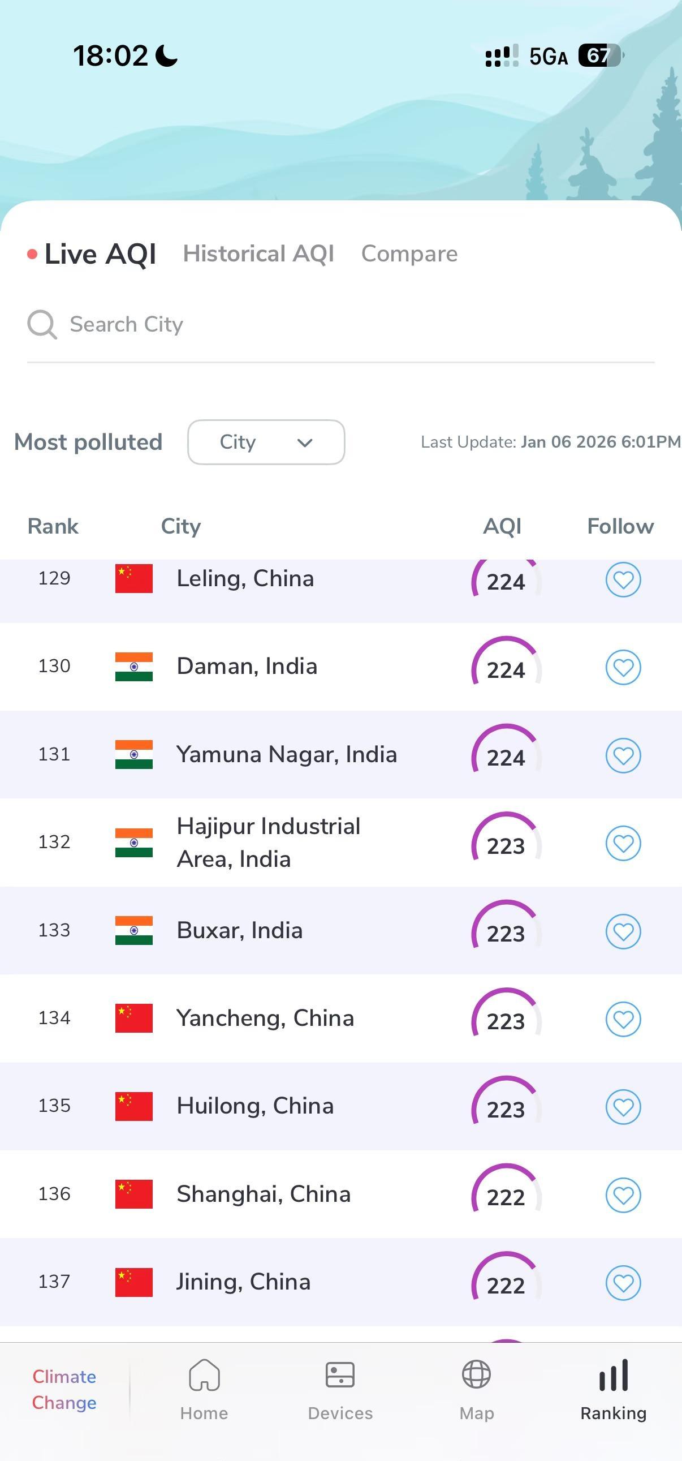Open the Climate Change link
Viewport: 682px width, 1461px height.
pos(64,1389)
